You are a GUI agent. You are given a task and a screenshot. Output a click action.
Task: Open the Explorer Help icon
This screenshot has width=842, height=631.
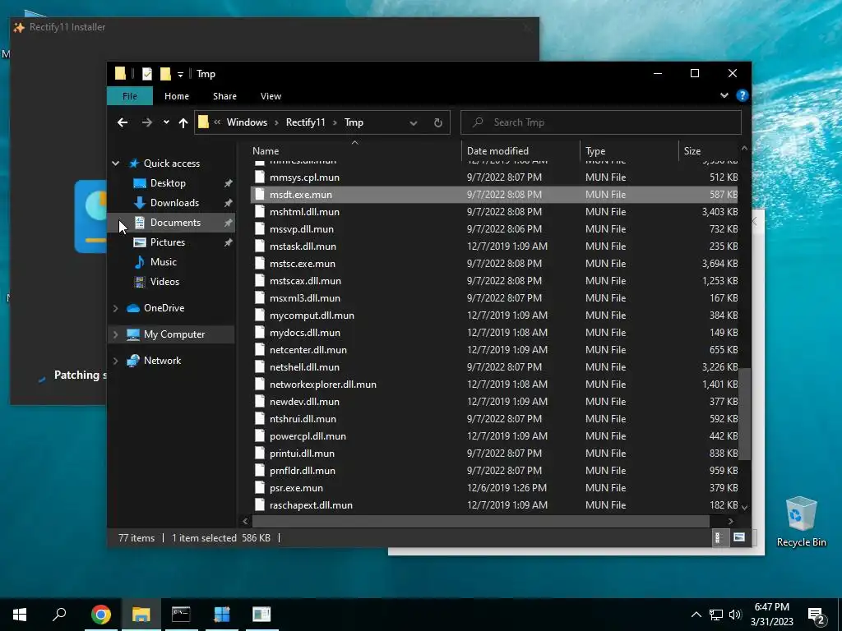[x=743, y=95]
